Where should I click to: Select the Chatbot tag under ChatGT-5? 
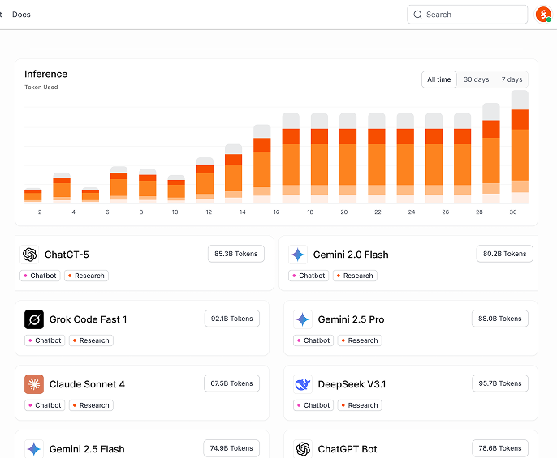tap(40, 276)
